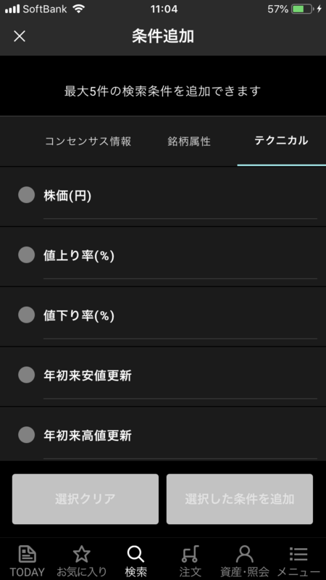326x580 pixels.
Task: Open the 資産・照会 person icon
Action: (x=244, y=555)
